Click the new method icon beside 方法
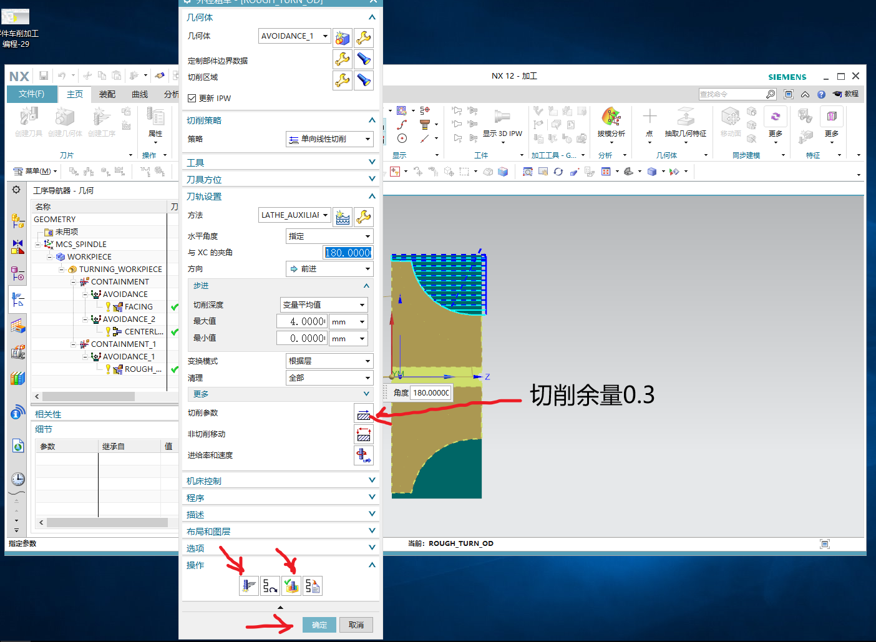The width and height of the screenshot is (876, 642). [x=343, y=217]
